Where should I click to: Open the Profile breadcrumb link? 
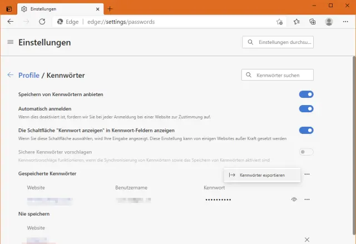(x=29, y=75)
